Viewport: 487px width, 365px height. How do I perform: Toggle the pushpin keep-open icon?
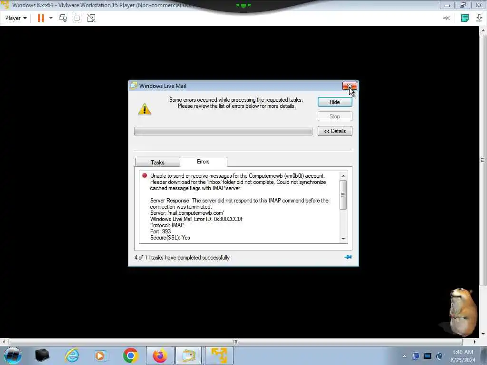pos(348,257)
